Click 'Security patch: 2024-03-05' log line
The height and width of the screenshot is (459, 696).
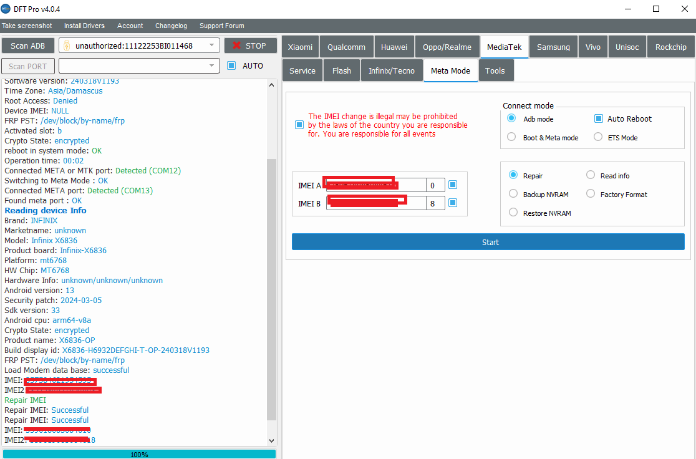pyautogui.click(x=53, y=300)
